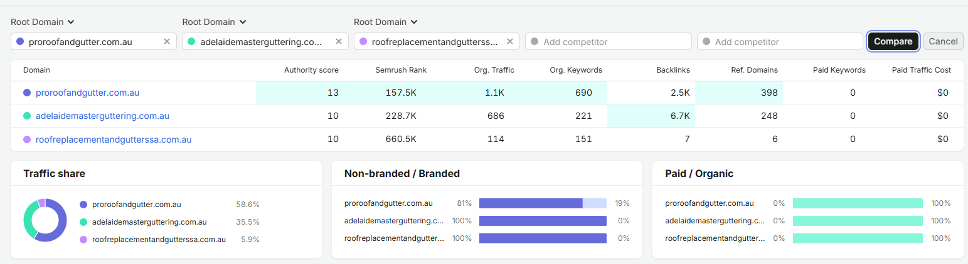Remove proroofandgutter.com.au from the comparison input
968x264 pixels.
point(167,41)
